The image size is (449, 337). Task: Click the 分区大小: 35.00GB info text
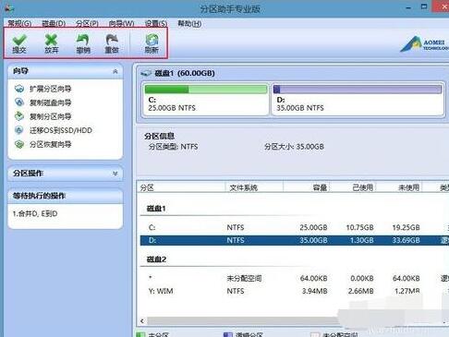tap(294, 147)
